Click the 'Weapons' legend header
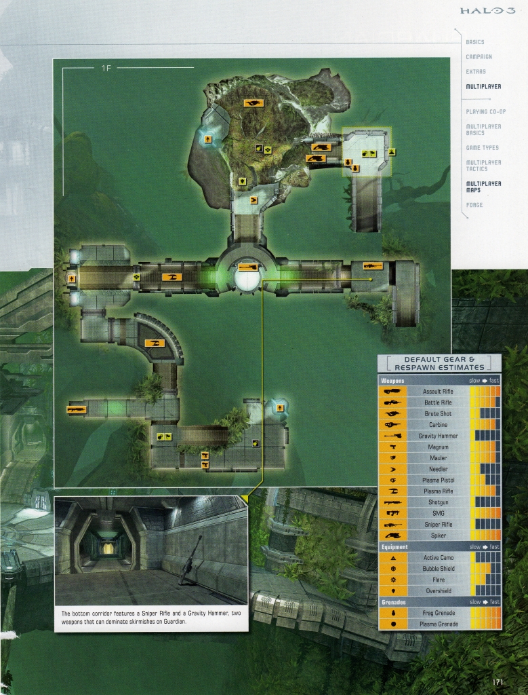Image resolution: width=528 pixels, height=695 pixels. point(392,381)
